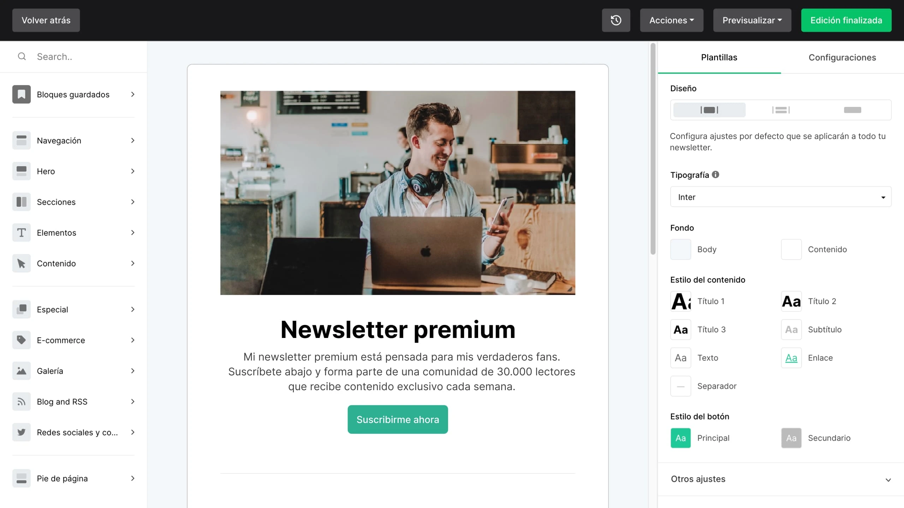Open the Acciones dropdown menu

click(672, 20)
